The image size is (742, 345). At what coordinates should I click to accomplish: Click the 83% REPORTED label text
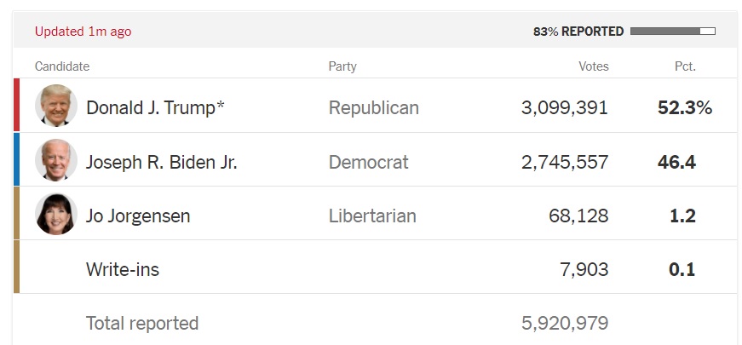tap(578, 32)
